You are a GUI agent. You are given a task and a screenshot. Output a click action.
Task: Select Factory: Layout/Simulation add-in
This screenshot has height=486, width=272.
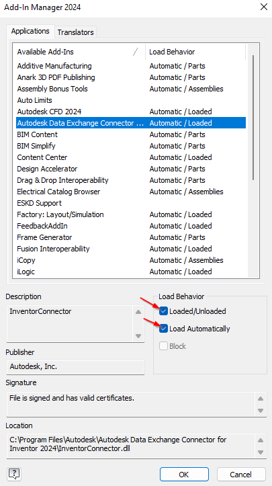point(131,214)
